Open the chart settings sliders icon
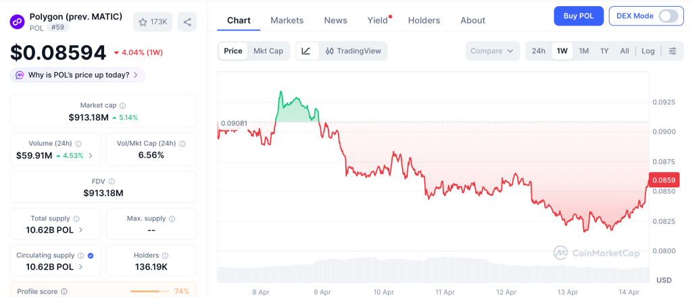 coord(672,51)
